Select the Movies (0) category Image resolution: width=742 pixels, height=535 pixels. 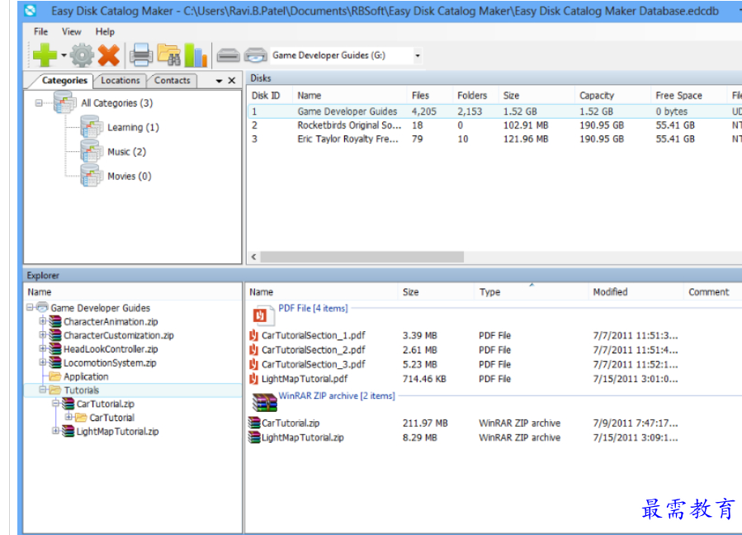[130, 177]
